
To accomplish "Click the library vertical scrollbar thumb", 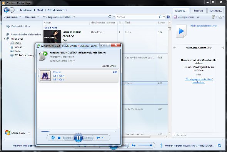I will point(169,29).
